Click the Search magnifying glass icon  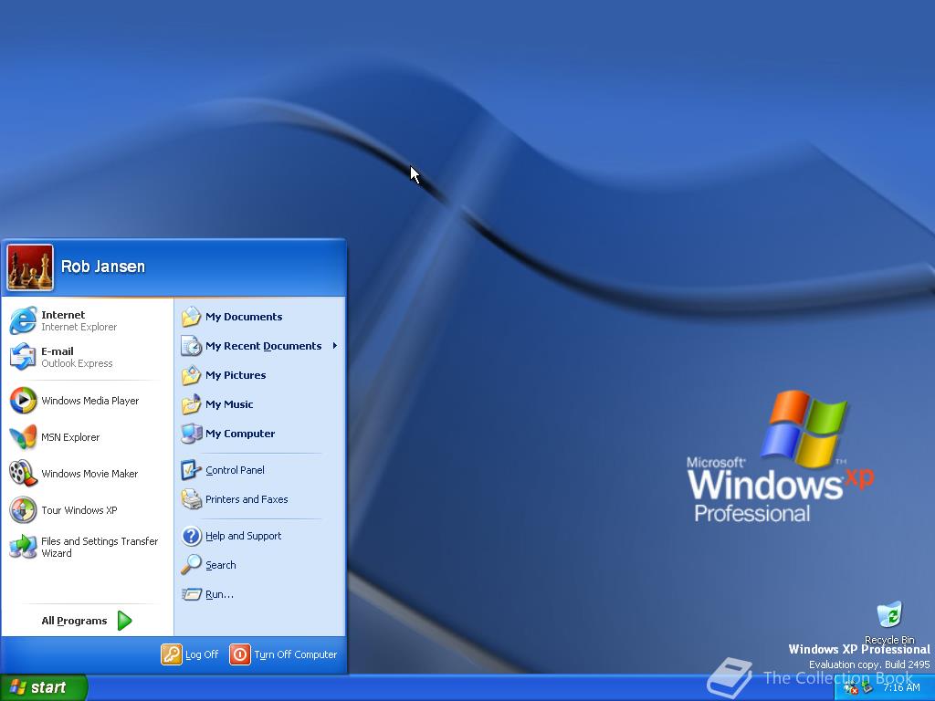191,564
